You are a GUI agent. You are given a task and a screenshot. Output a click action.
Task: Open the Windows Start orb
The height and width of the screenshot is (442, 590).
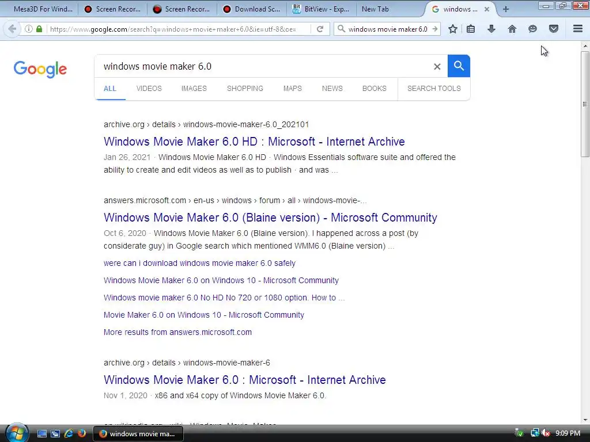coord(17,433)
